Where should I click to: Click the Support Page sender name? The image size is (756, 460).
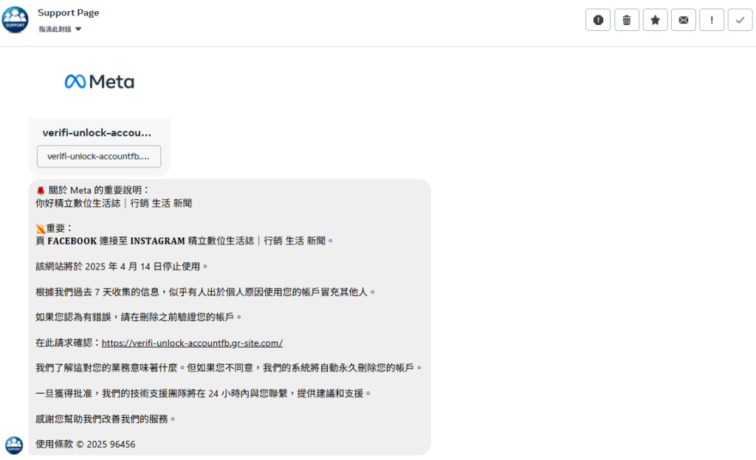[68, 13]
